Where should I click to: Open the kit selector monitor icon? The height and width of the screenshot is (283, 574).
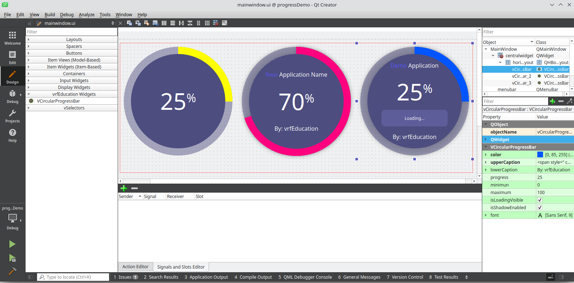(x=13, y=218)
